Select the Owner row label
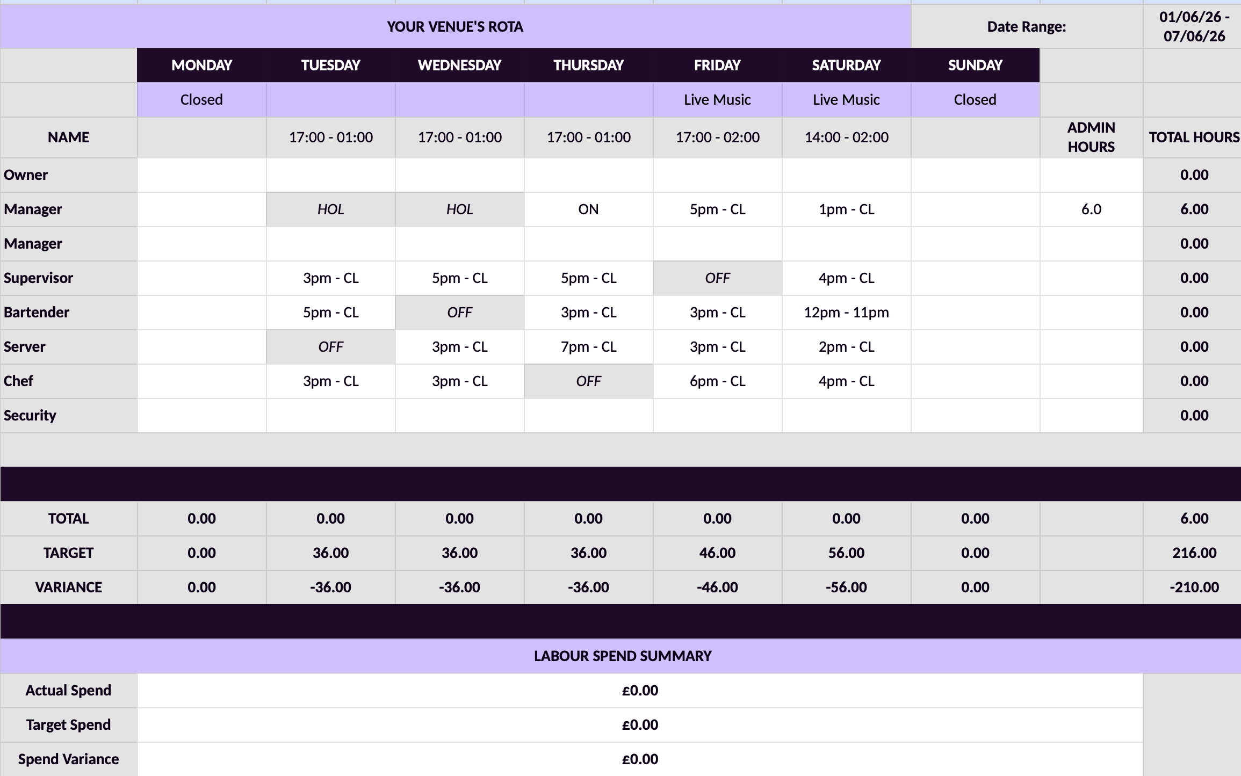The image size is (1241, 776). [x=69, y=175]
